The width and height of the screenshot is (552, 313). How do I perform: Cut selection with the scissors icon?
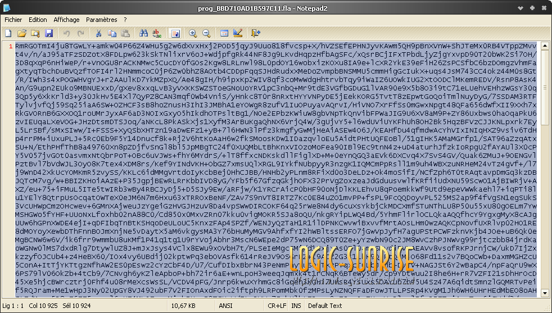tap(98, 34)
